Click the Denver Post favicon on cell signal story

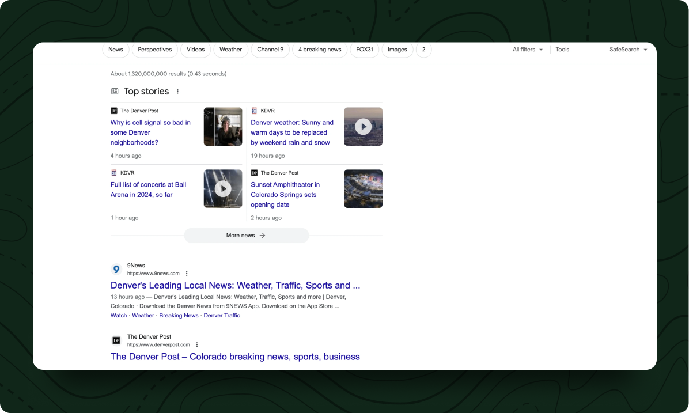pos(114,111)
